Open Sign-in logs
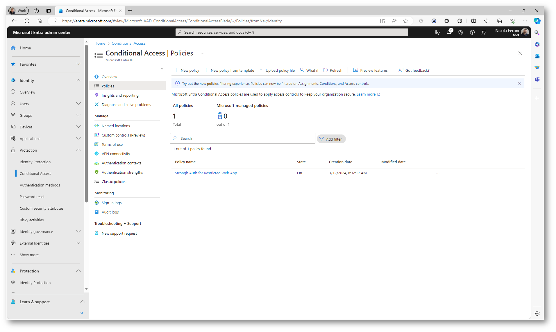This screenshot has width=556, height=332. (x=112, y=203)
